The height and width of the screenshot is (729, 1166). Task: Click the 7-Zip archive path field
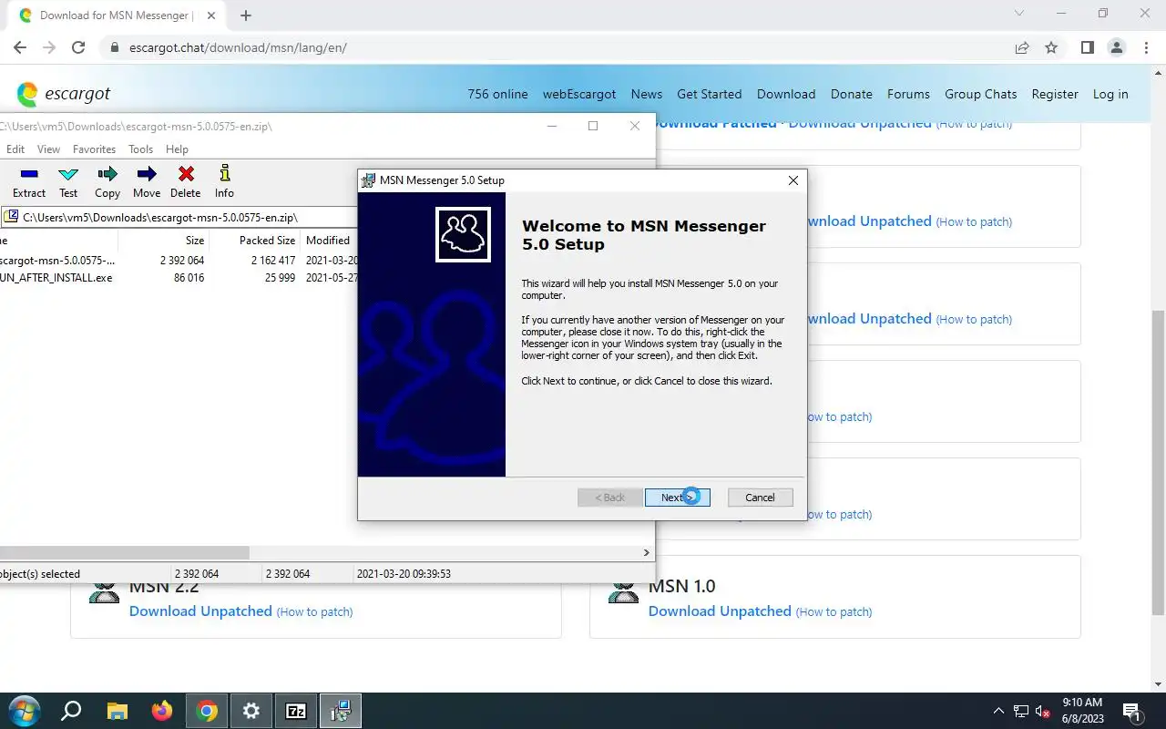pyautogui.click(x=178, y=217)
